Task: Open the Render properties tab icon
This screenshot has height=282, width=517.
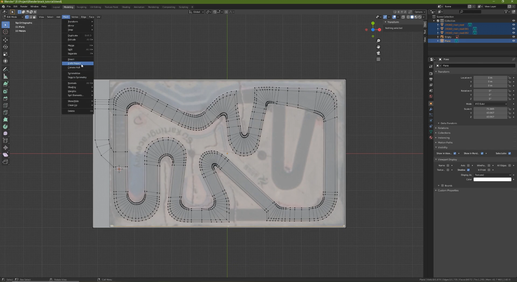Action: 431,73
